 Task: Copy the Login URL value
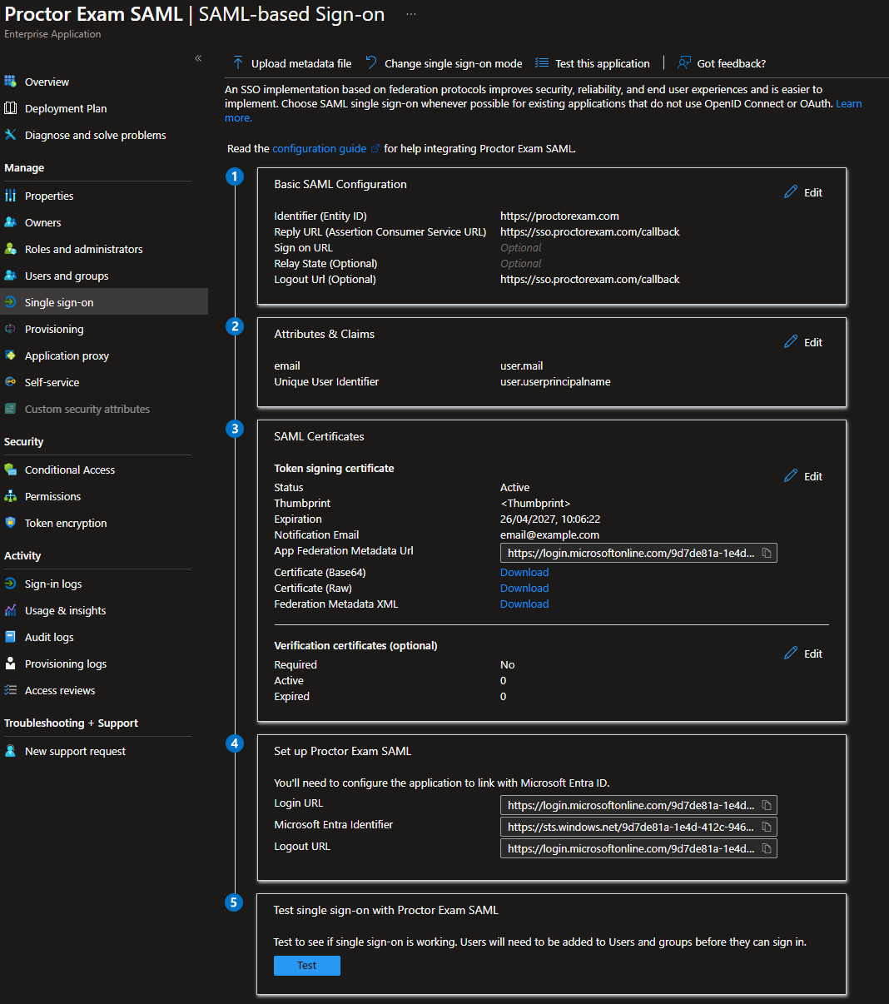[x=767, y=805]
